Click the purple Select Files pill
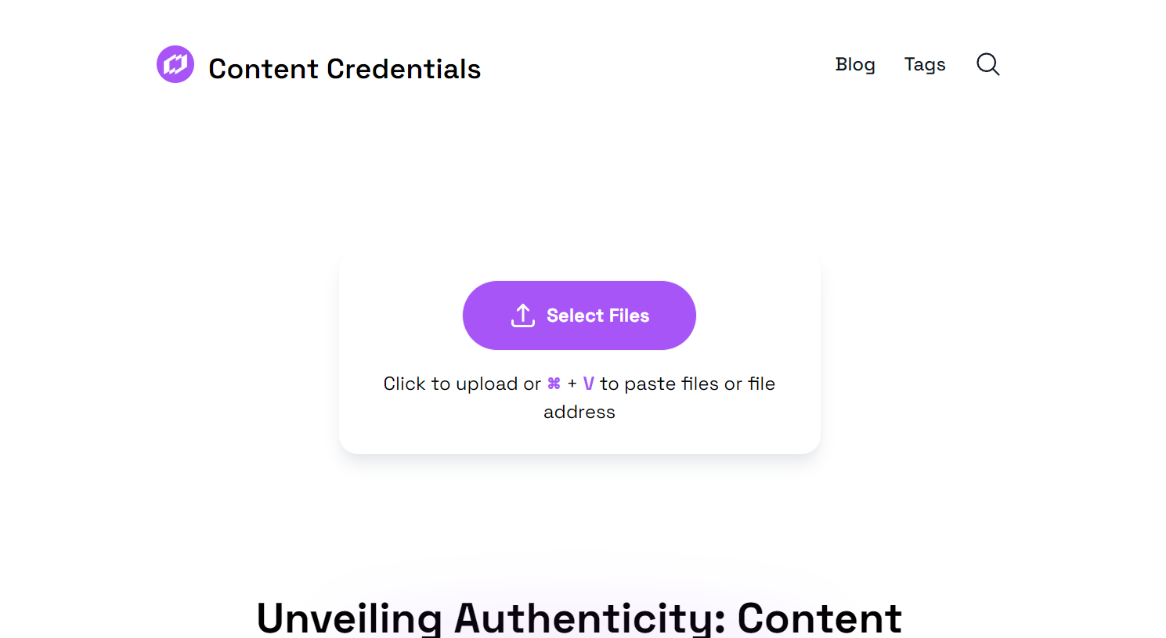This screenshot has height=638, width=1166. [x=579, y=315]
